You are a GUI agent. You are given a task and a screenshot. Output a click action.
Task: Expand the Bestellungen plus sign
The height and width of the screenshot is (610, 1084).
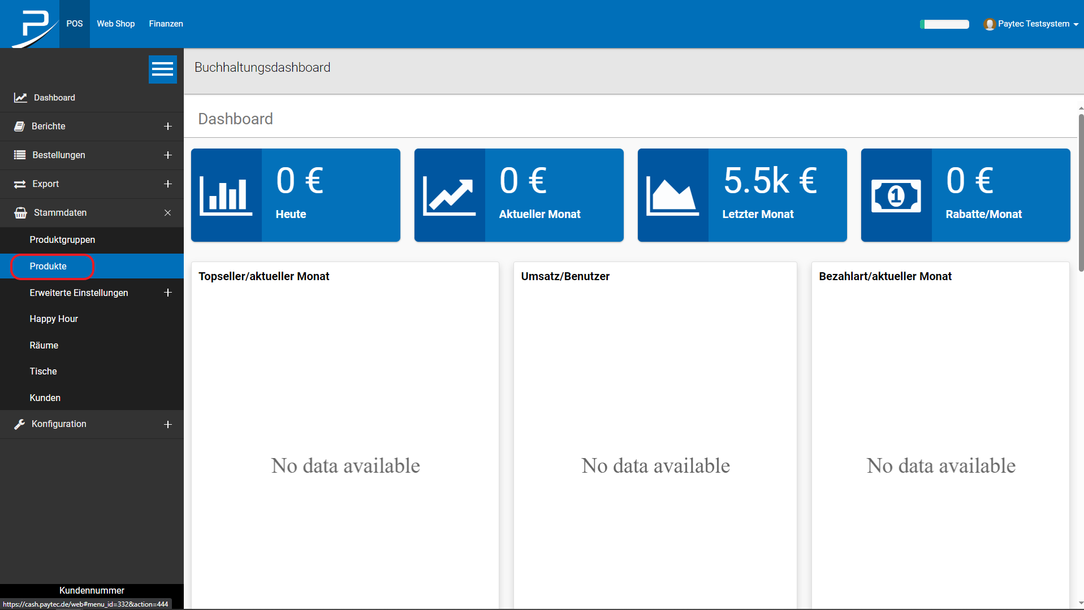(x=167, y=155)
